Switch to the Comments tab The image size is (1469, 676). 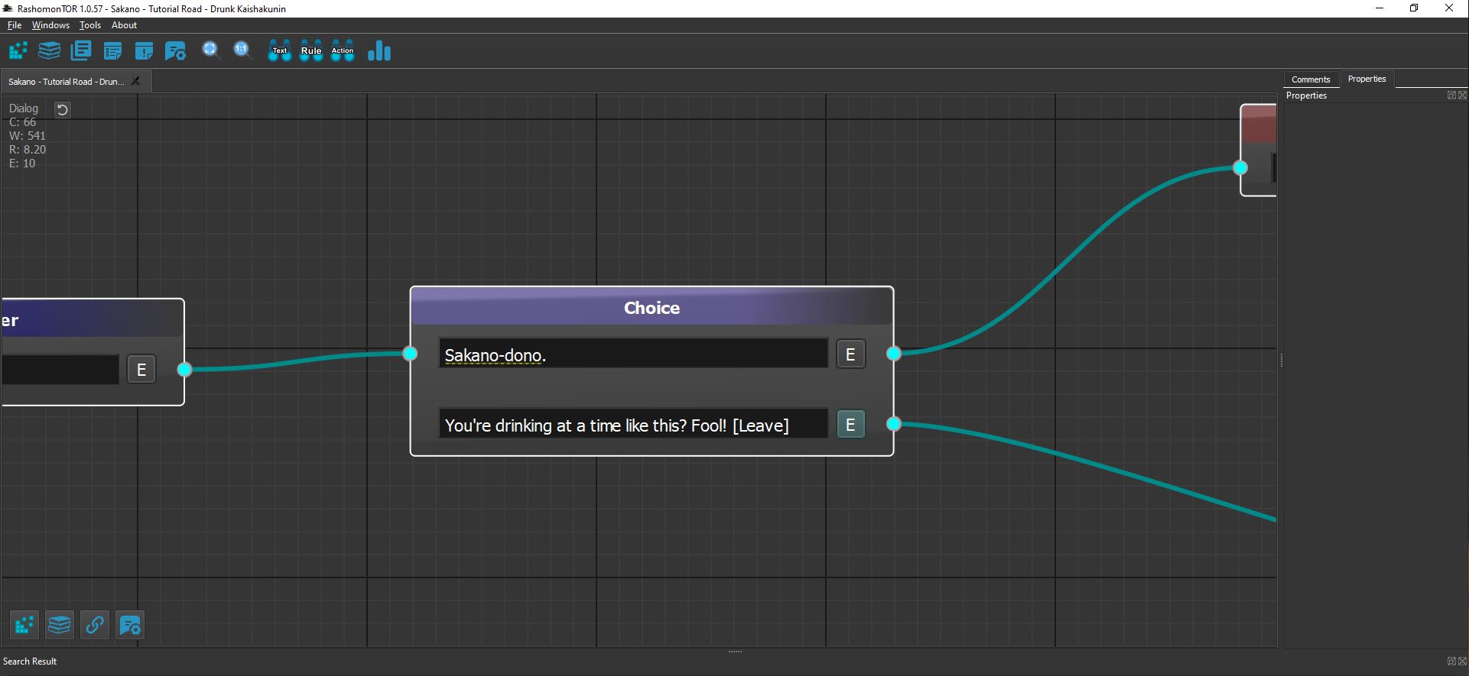[x=1311, y=79]
